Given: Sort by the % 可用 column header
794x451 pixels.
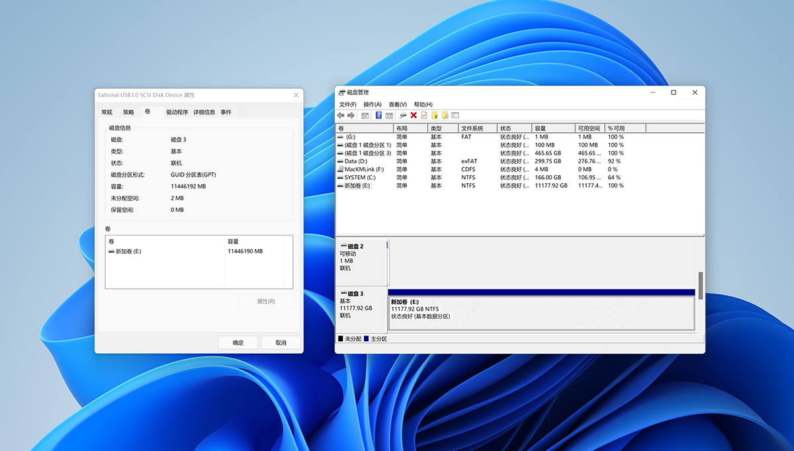Looking at the screenshot, I should pos(626,128).
